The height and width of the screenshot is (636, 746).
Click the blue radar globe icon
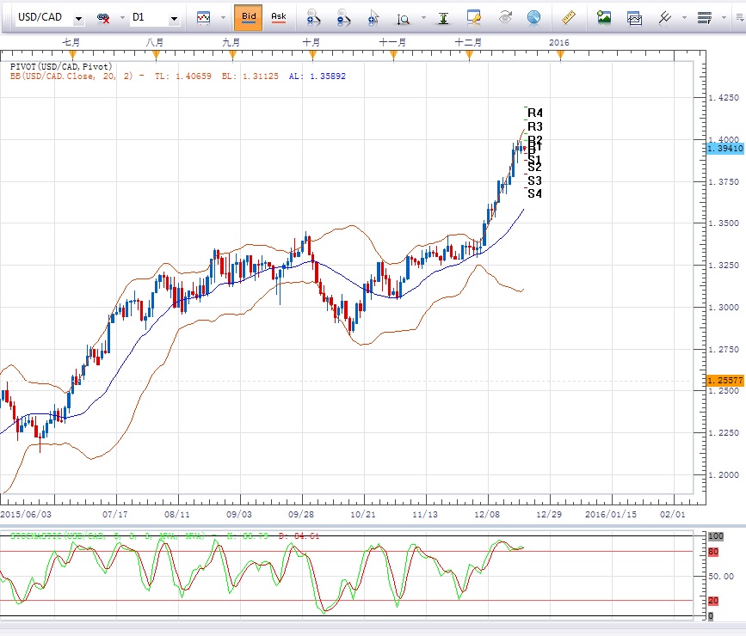533,17
